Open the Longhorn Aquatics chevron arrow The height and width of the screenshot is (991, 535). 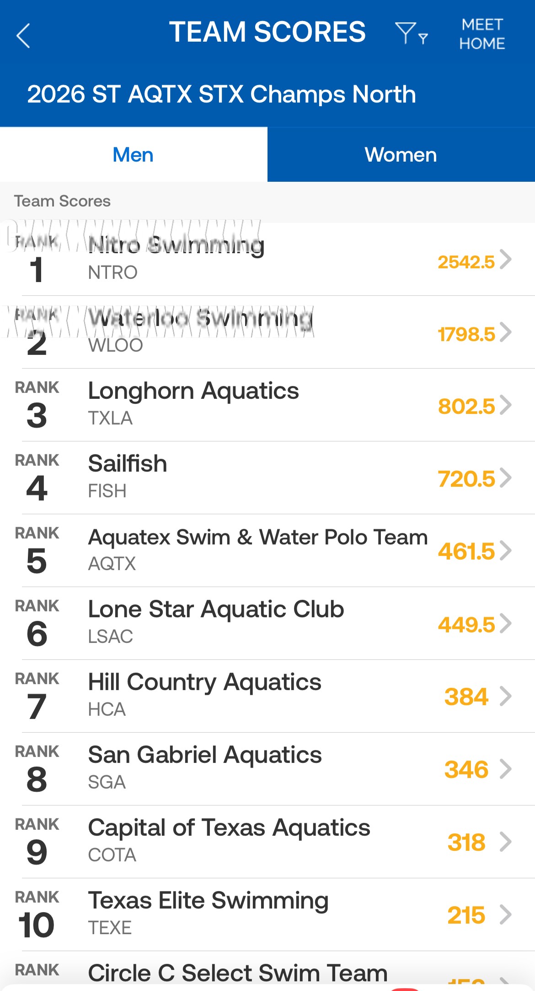[x=505, y=405]
